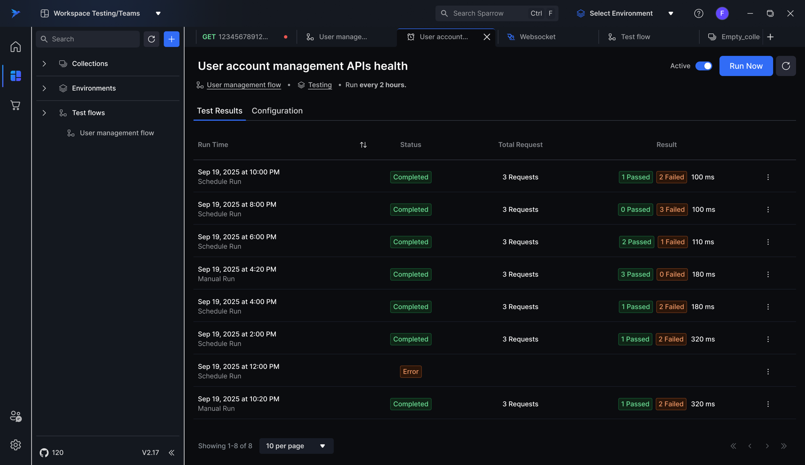Expand the Collections tree section
The image size is (805, 465).
click(44, 64)
